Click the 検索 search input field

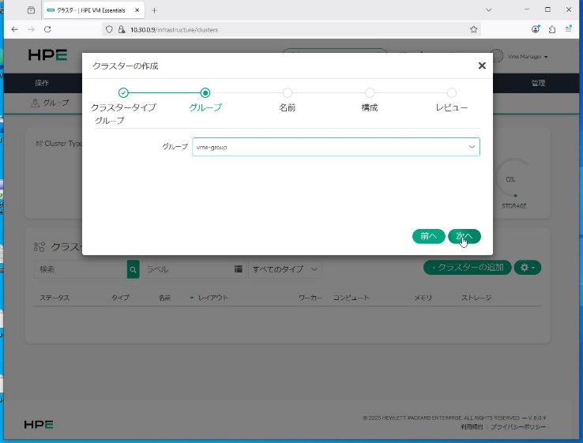click(x=81, y=269)
